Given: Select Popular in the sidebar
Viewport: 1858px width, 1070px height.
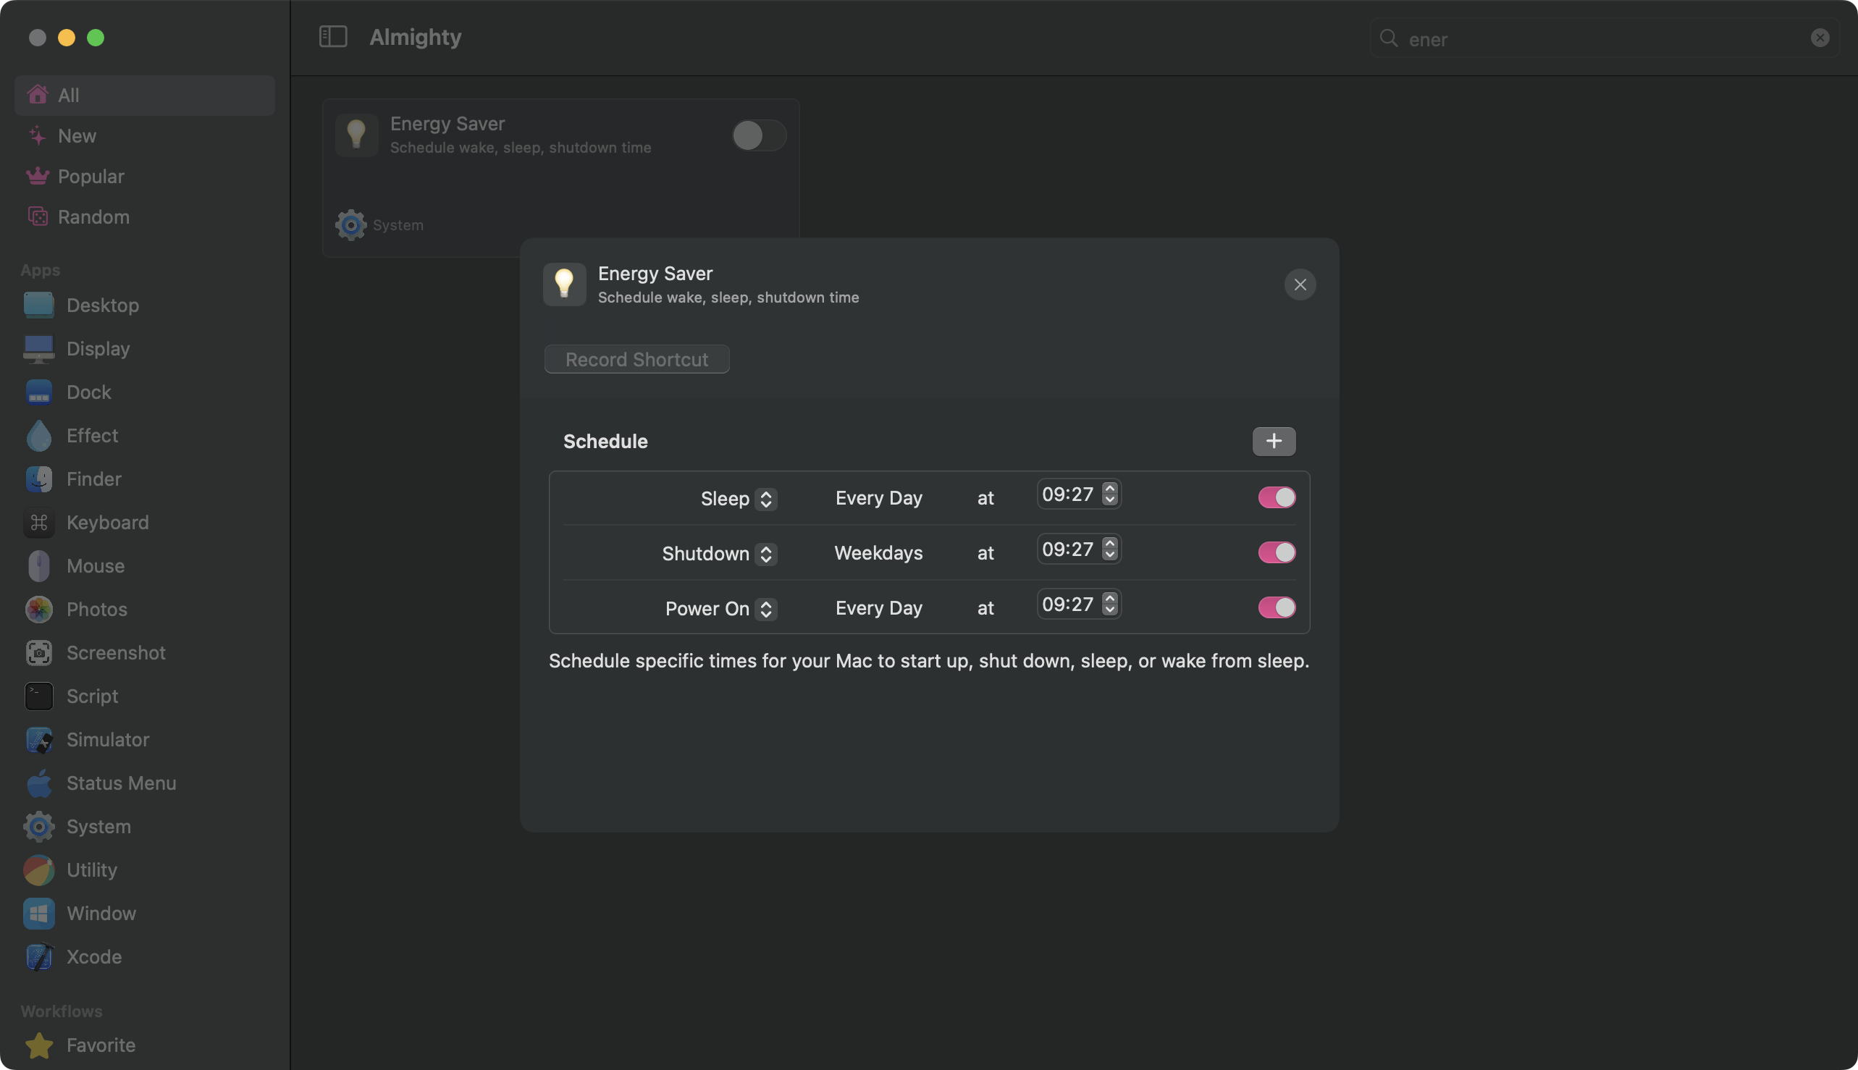Looking at the screenshot, I should (x=91, y=177).
